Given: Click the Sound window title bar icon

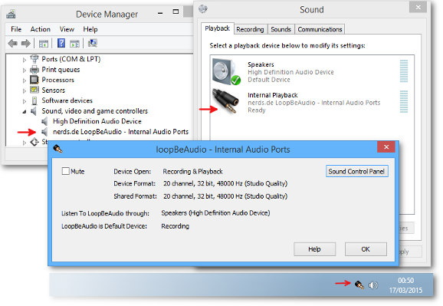Looking at the screenshot, I should 203,9.
